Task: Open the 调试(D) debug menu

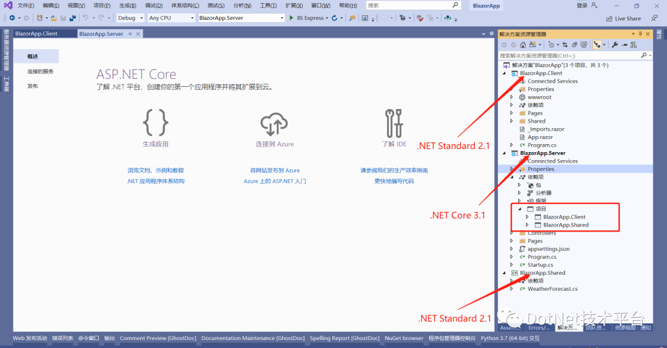Action: tap(154, 6)
